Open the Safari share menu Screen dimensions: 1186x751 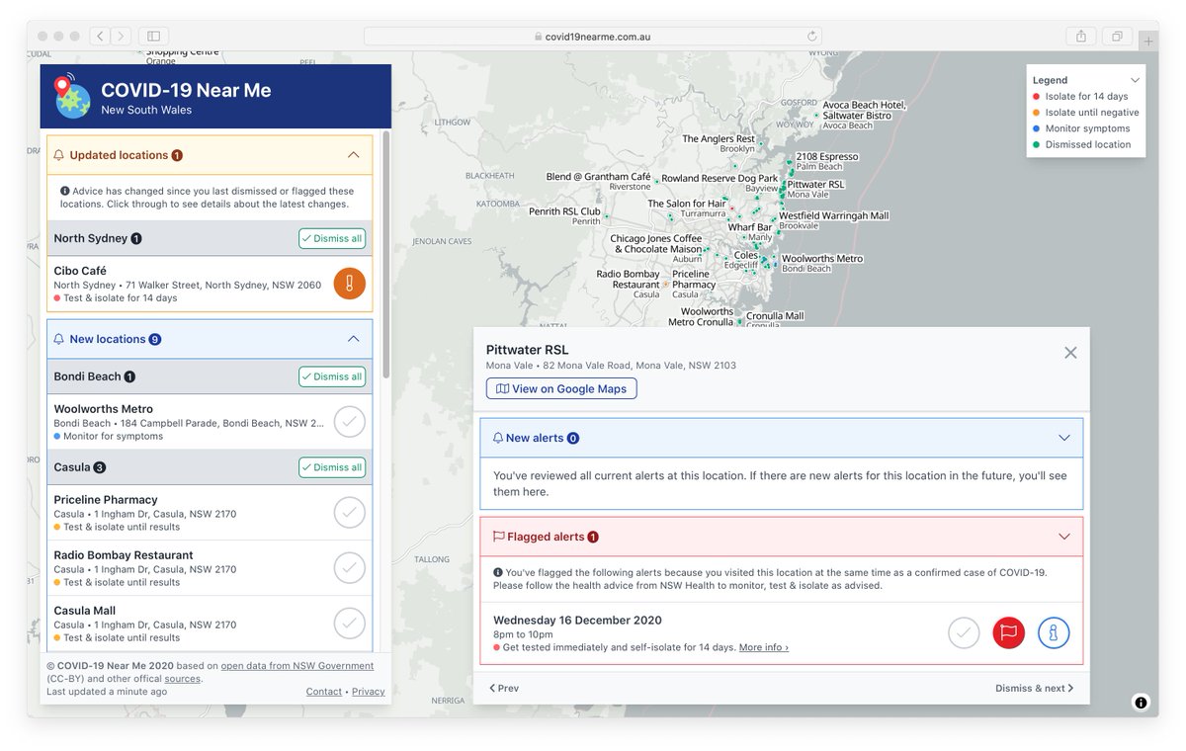(x=1081, y=37)
